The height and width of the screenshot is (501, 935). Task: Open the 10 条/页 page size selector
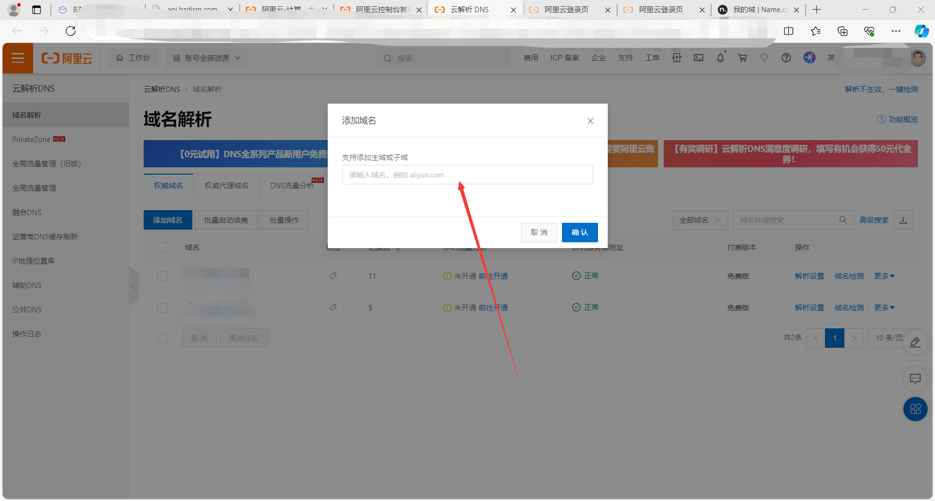[x=889, y=338]
